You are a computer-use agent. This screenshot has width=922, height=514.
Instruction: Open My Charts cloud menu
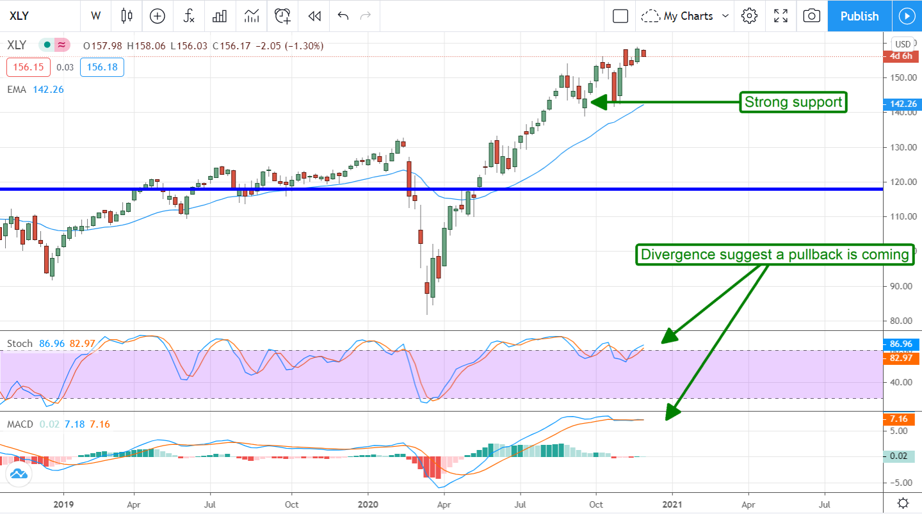pos(686,16)
